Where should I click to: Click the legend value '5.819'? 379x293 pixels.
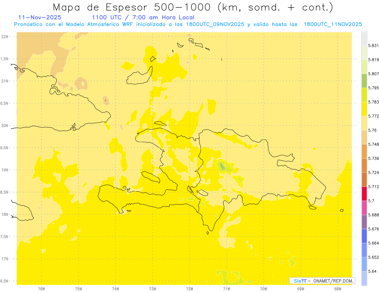pos(373,60)
